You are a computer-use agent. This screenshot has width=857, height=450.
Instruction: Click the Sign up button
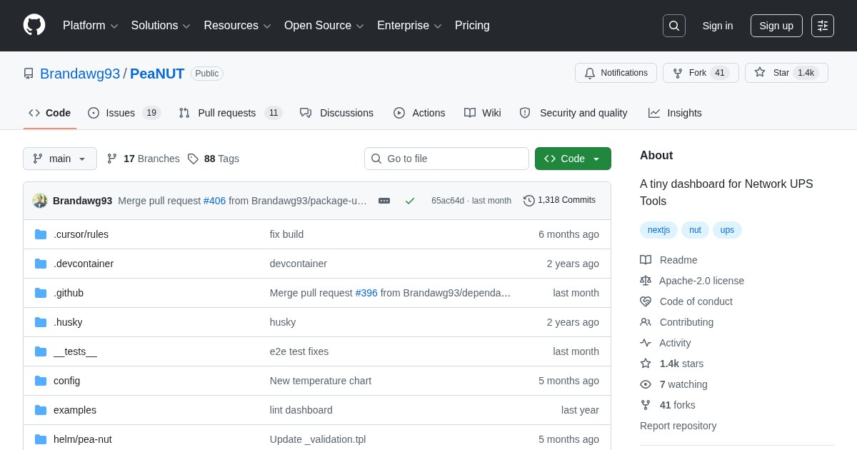776,26
